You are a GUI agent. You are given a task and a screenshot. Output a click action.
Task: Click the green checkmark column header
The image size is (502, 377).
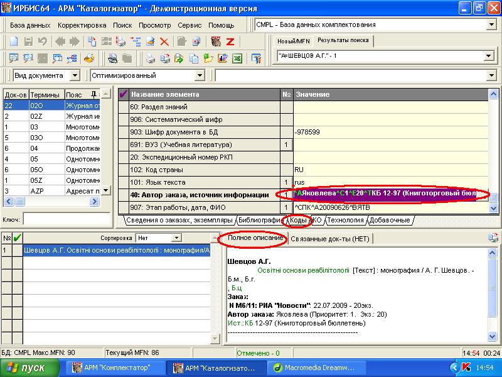click(x=17, y=238)
